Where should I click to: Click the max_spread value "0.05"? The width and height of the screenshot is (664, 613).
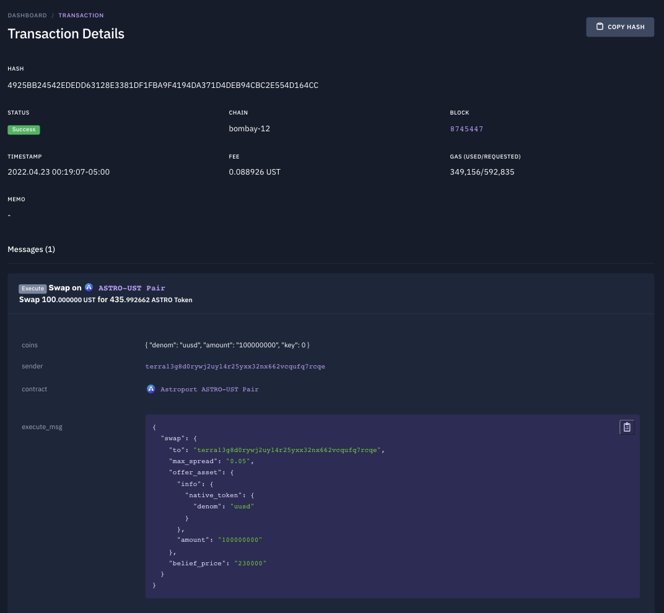(x=238, y=461)
